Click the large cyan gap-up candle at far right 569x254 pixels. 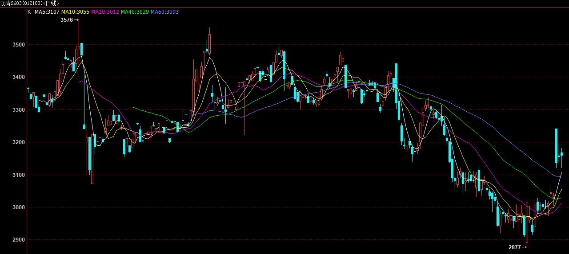[x=556, y=145]
